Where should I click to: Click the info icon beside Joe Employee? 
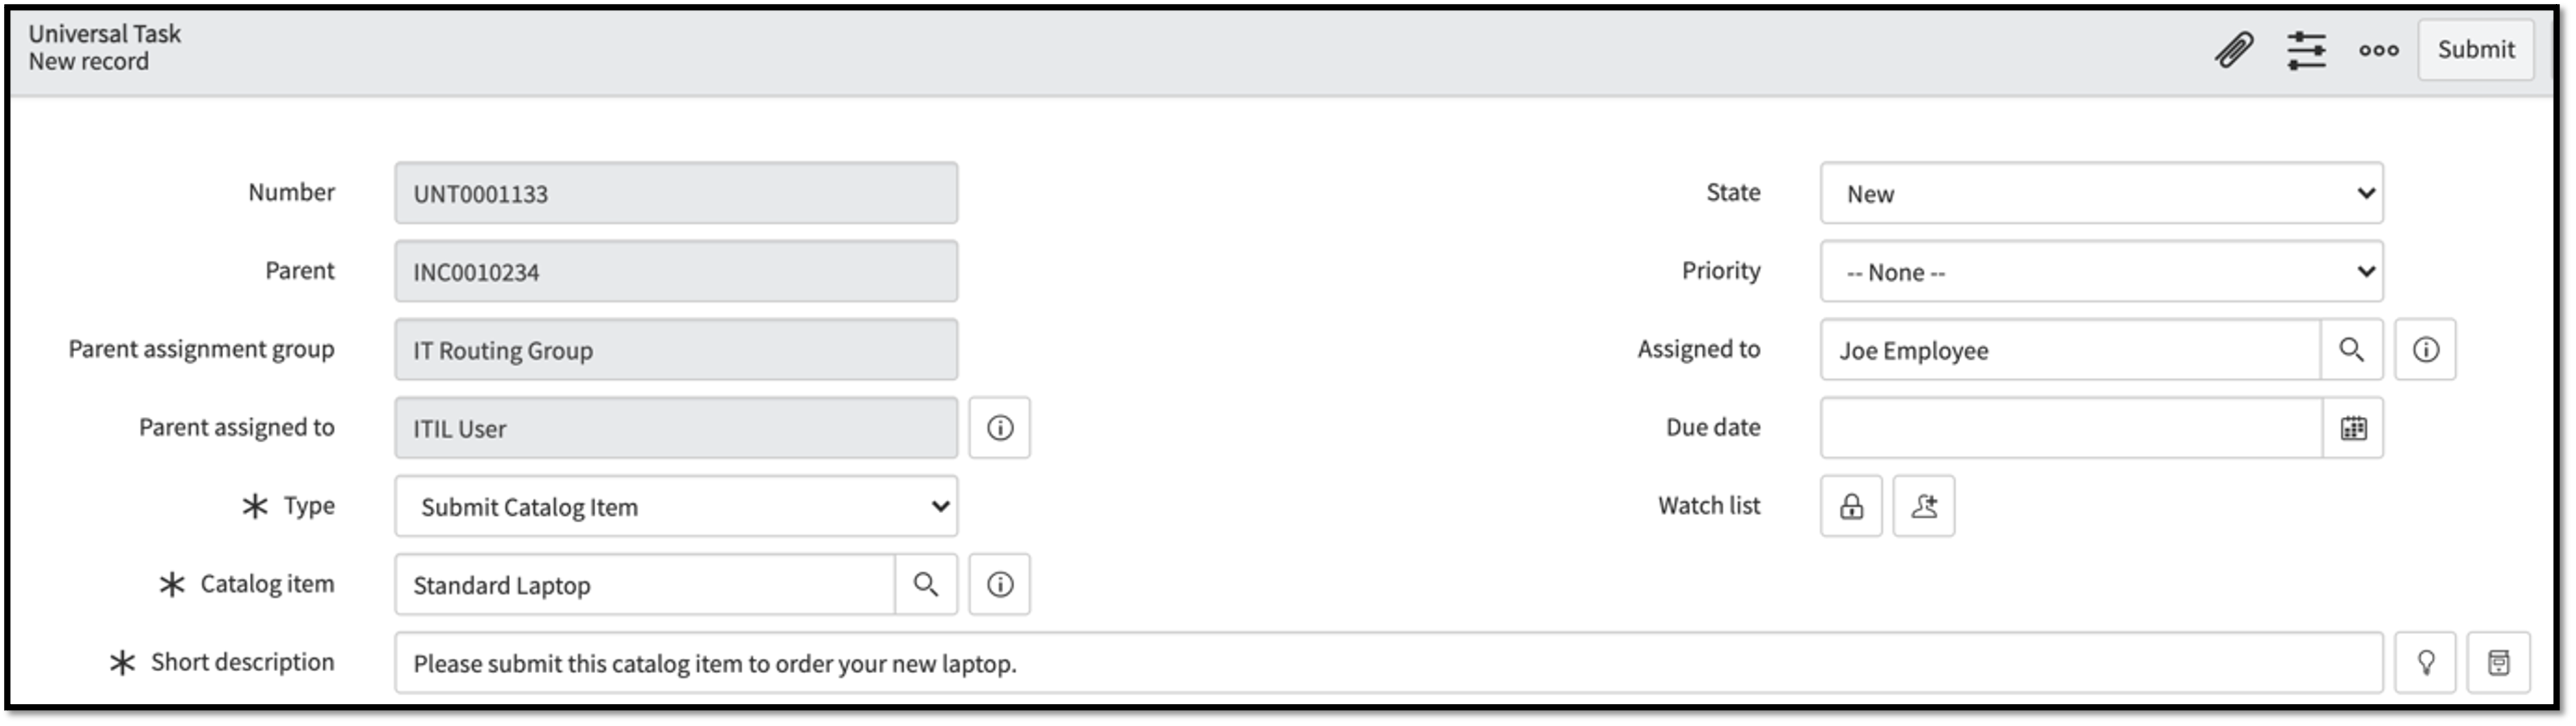2426,349
